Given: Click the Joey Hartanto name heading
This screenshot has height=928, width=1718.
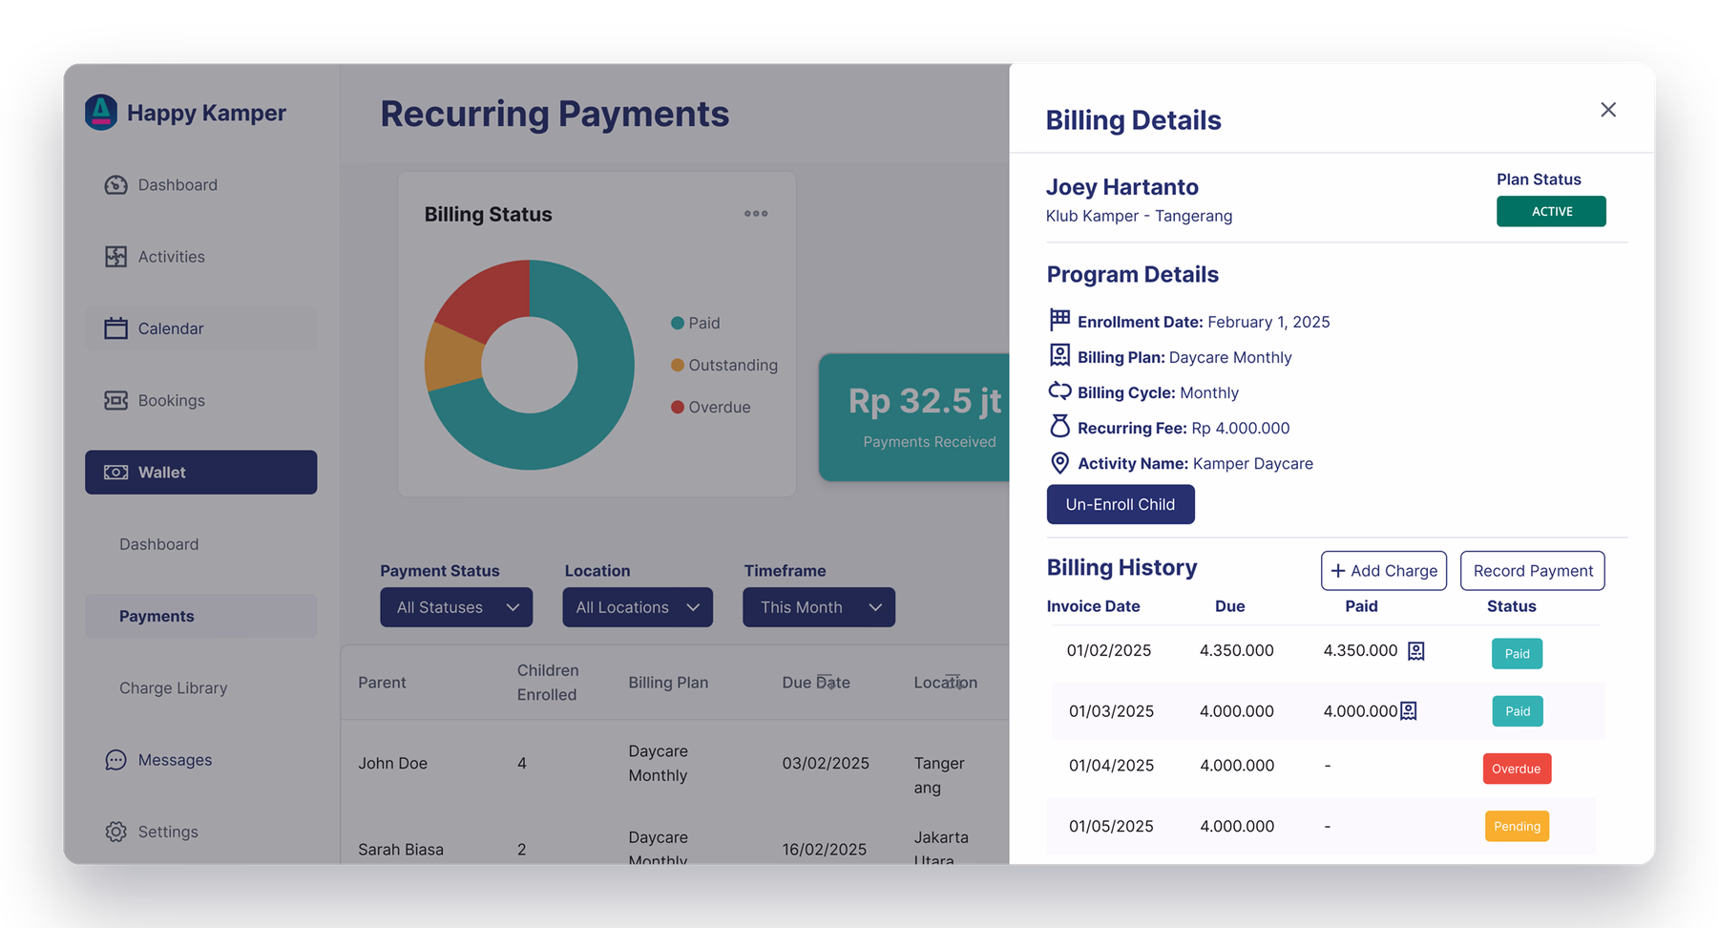Looking at the screenshot, I should coord(1121,187).
